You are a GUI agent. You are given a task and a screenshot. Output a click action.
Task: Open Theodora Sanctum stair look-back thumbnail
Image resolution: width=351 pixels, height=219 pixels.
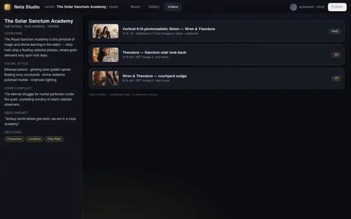105,55
